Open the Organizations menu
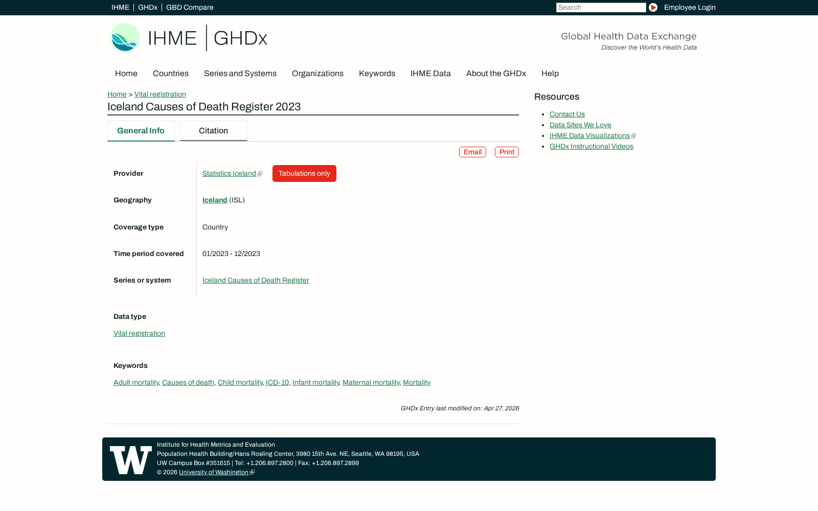 pos(317,74)
